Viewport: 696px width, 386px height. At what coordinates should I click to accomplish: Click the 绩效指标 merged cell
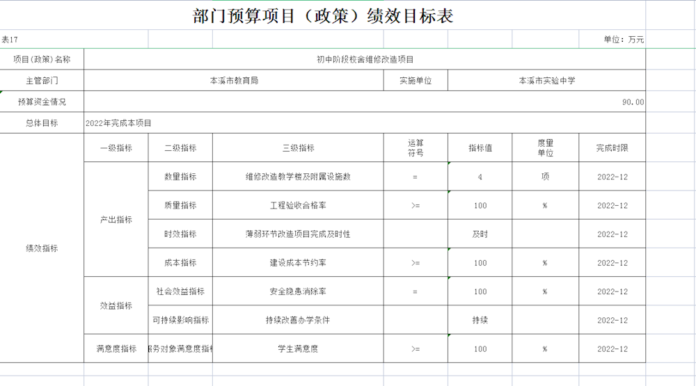point(42,248)
